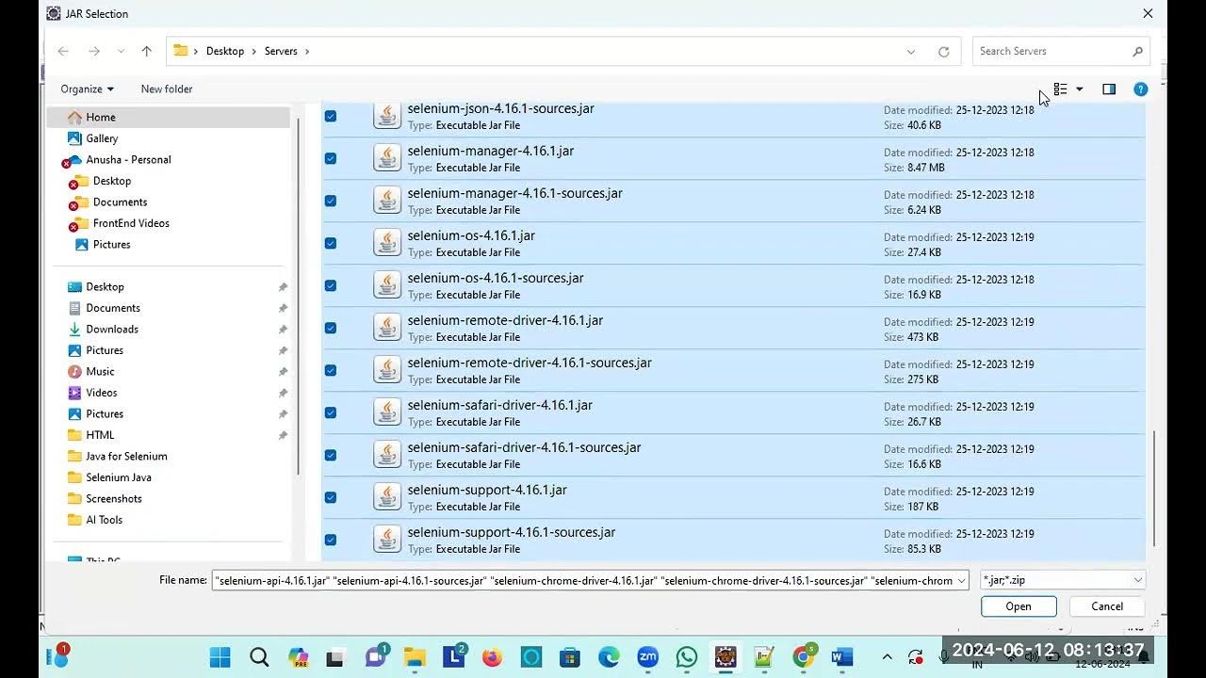This screenshot has height=678, width=1206.
Task: Click the jar icon of selenium-support-4.16.1.jar
Action: pyautogui.click(x=387, y=496)
